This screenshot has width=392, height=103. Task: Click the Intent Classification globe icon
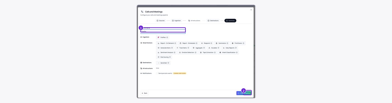click(220, 52)
